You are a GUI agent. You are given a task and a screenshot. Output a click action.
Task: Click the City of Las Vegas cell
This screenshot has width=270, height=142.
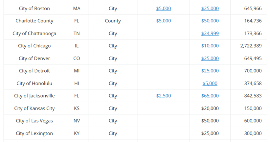pyautogui.click(x=34, y=121)
